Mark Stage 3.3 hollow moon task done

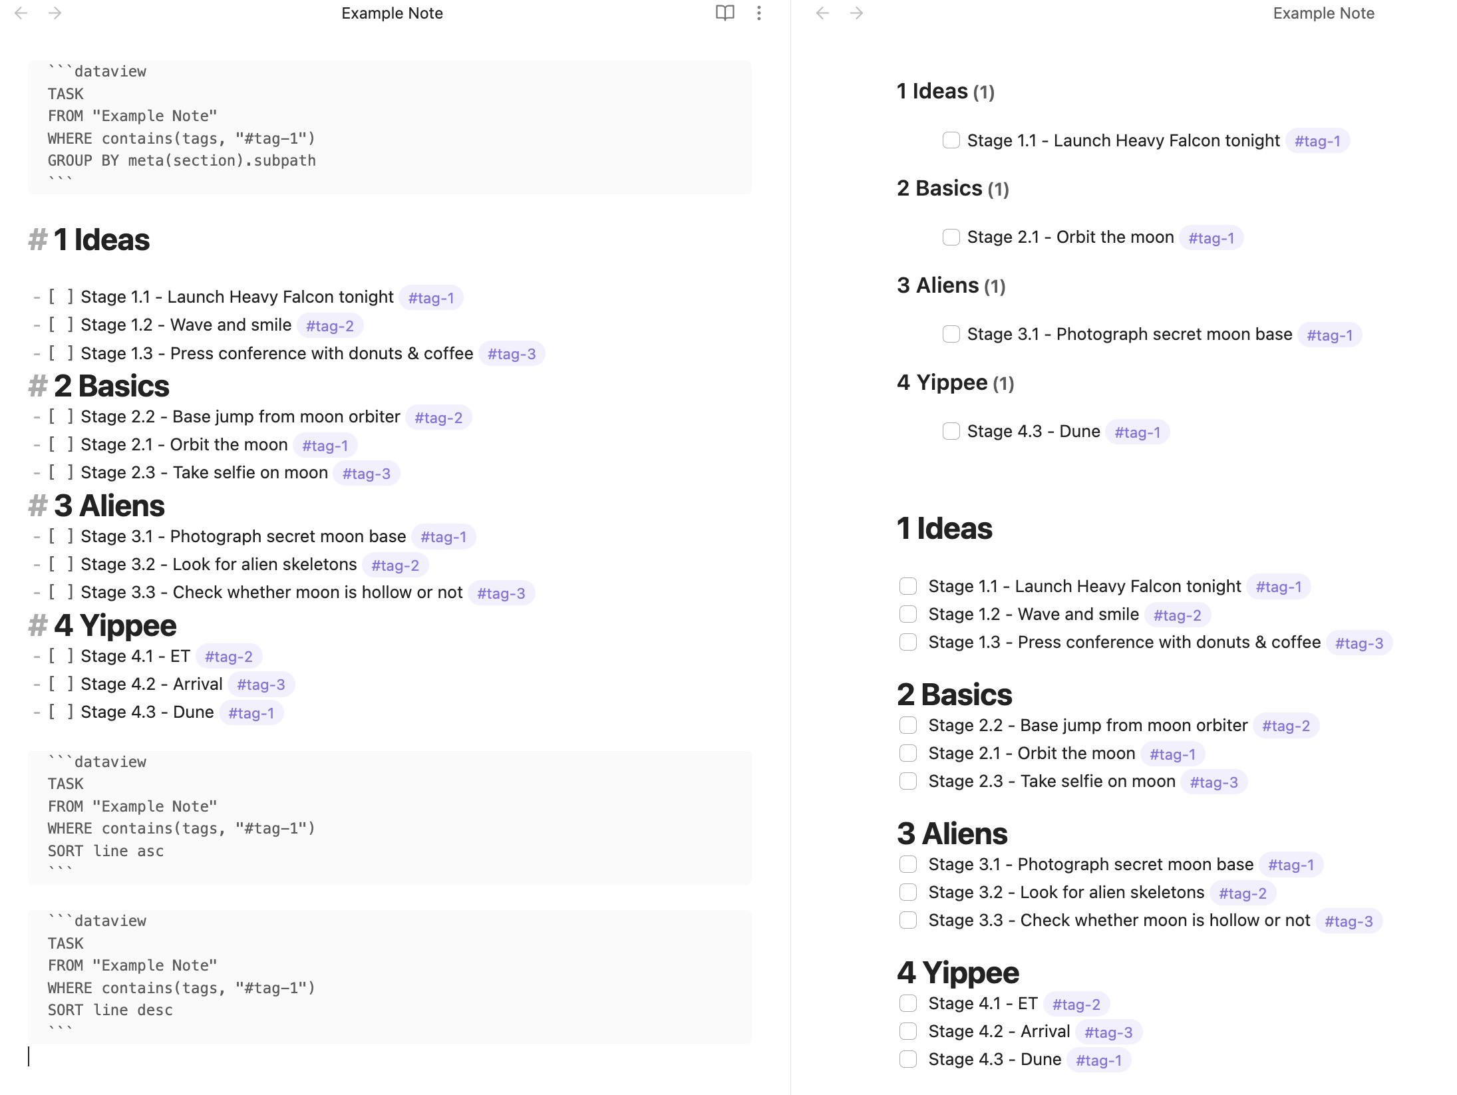point(908,920)
